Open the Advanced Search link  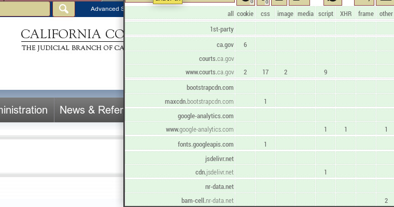click(x=107, y=9)
